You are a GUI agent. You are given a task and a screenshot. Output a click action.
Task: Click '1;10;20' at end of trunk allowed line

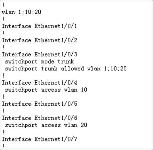115,69
